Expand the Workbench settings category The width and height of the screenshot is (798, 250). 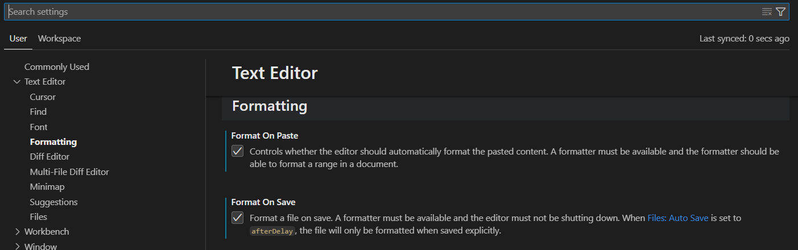[x=16, y=232]
